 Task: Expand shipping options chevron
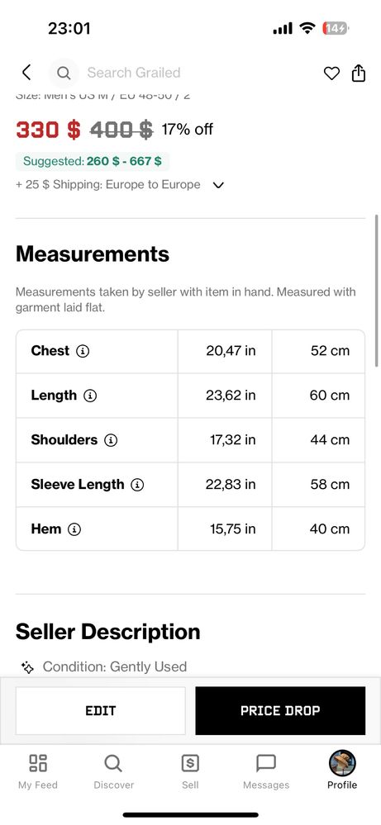[x=218, y=185]
